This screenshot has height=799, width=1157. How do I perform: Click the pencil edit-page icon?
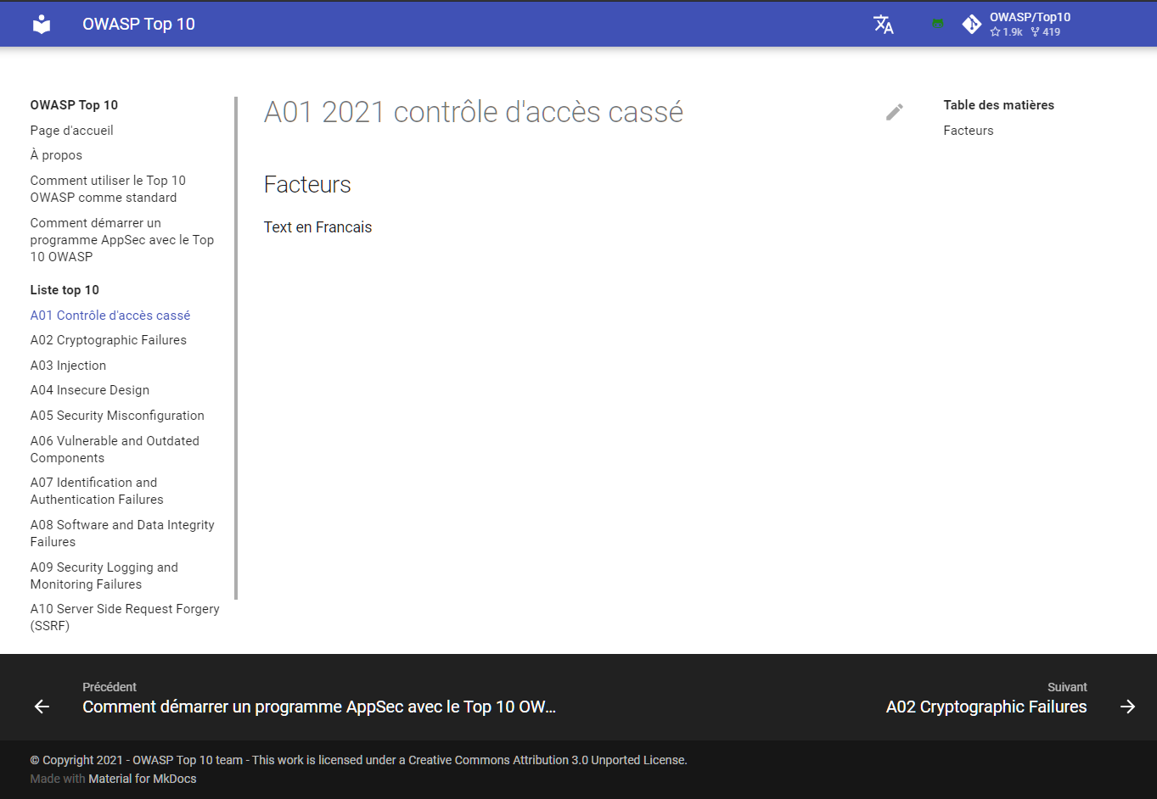pyautogui.click(x=895, y=112)
